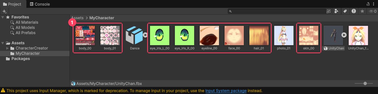Open Search by import log type icon
The width and height of the screenshot is (378, 94).
354,11
